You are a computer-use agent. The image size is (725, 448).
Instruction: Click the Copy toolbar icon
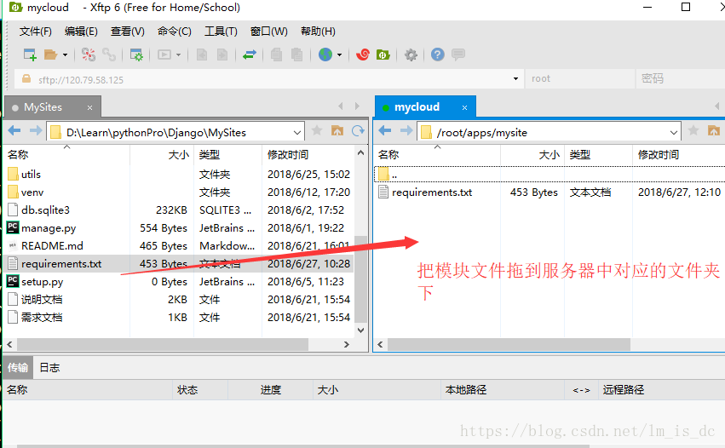click(x=277, y=55)
